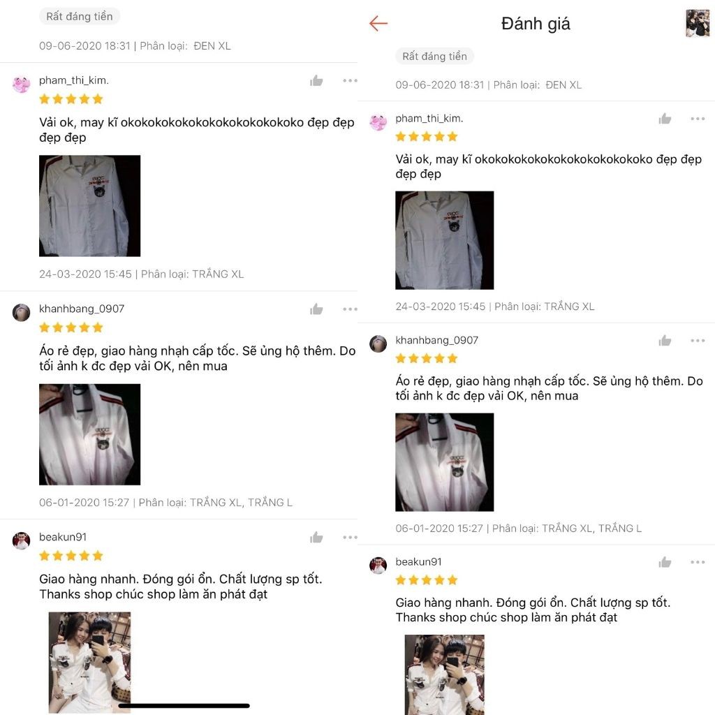The width and height of the screenshot is (715, 715).
Task: Select Rất đáng tiền tag in left panel
Action: coord(80,17)
